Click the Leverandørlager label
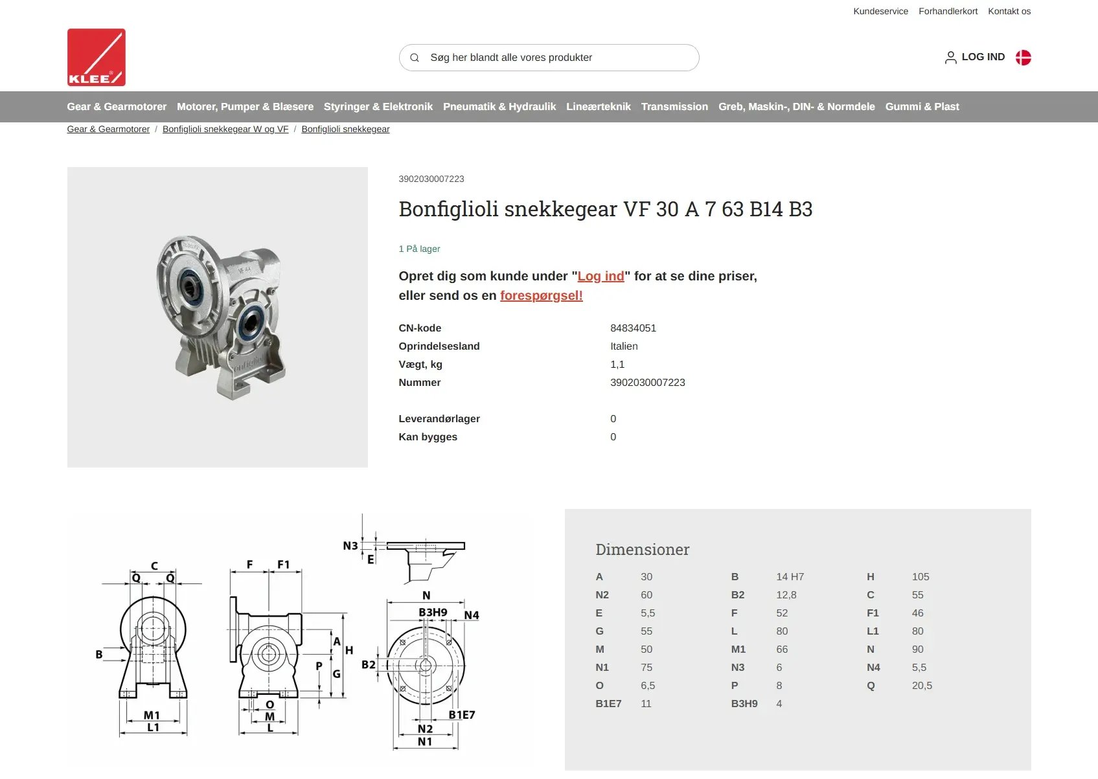 439,419
